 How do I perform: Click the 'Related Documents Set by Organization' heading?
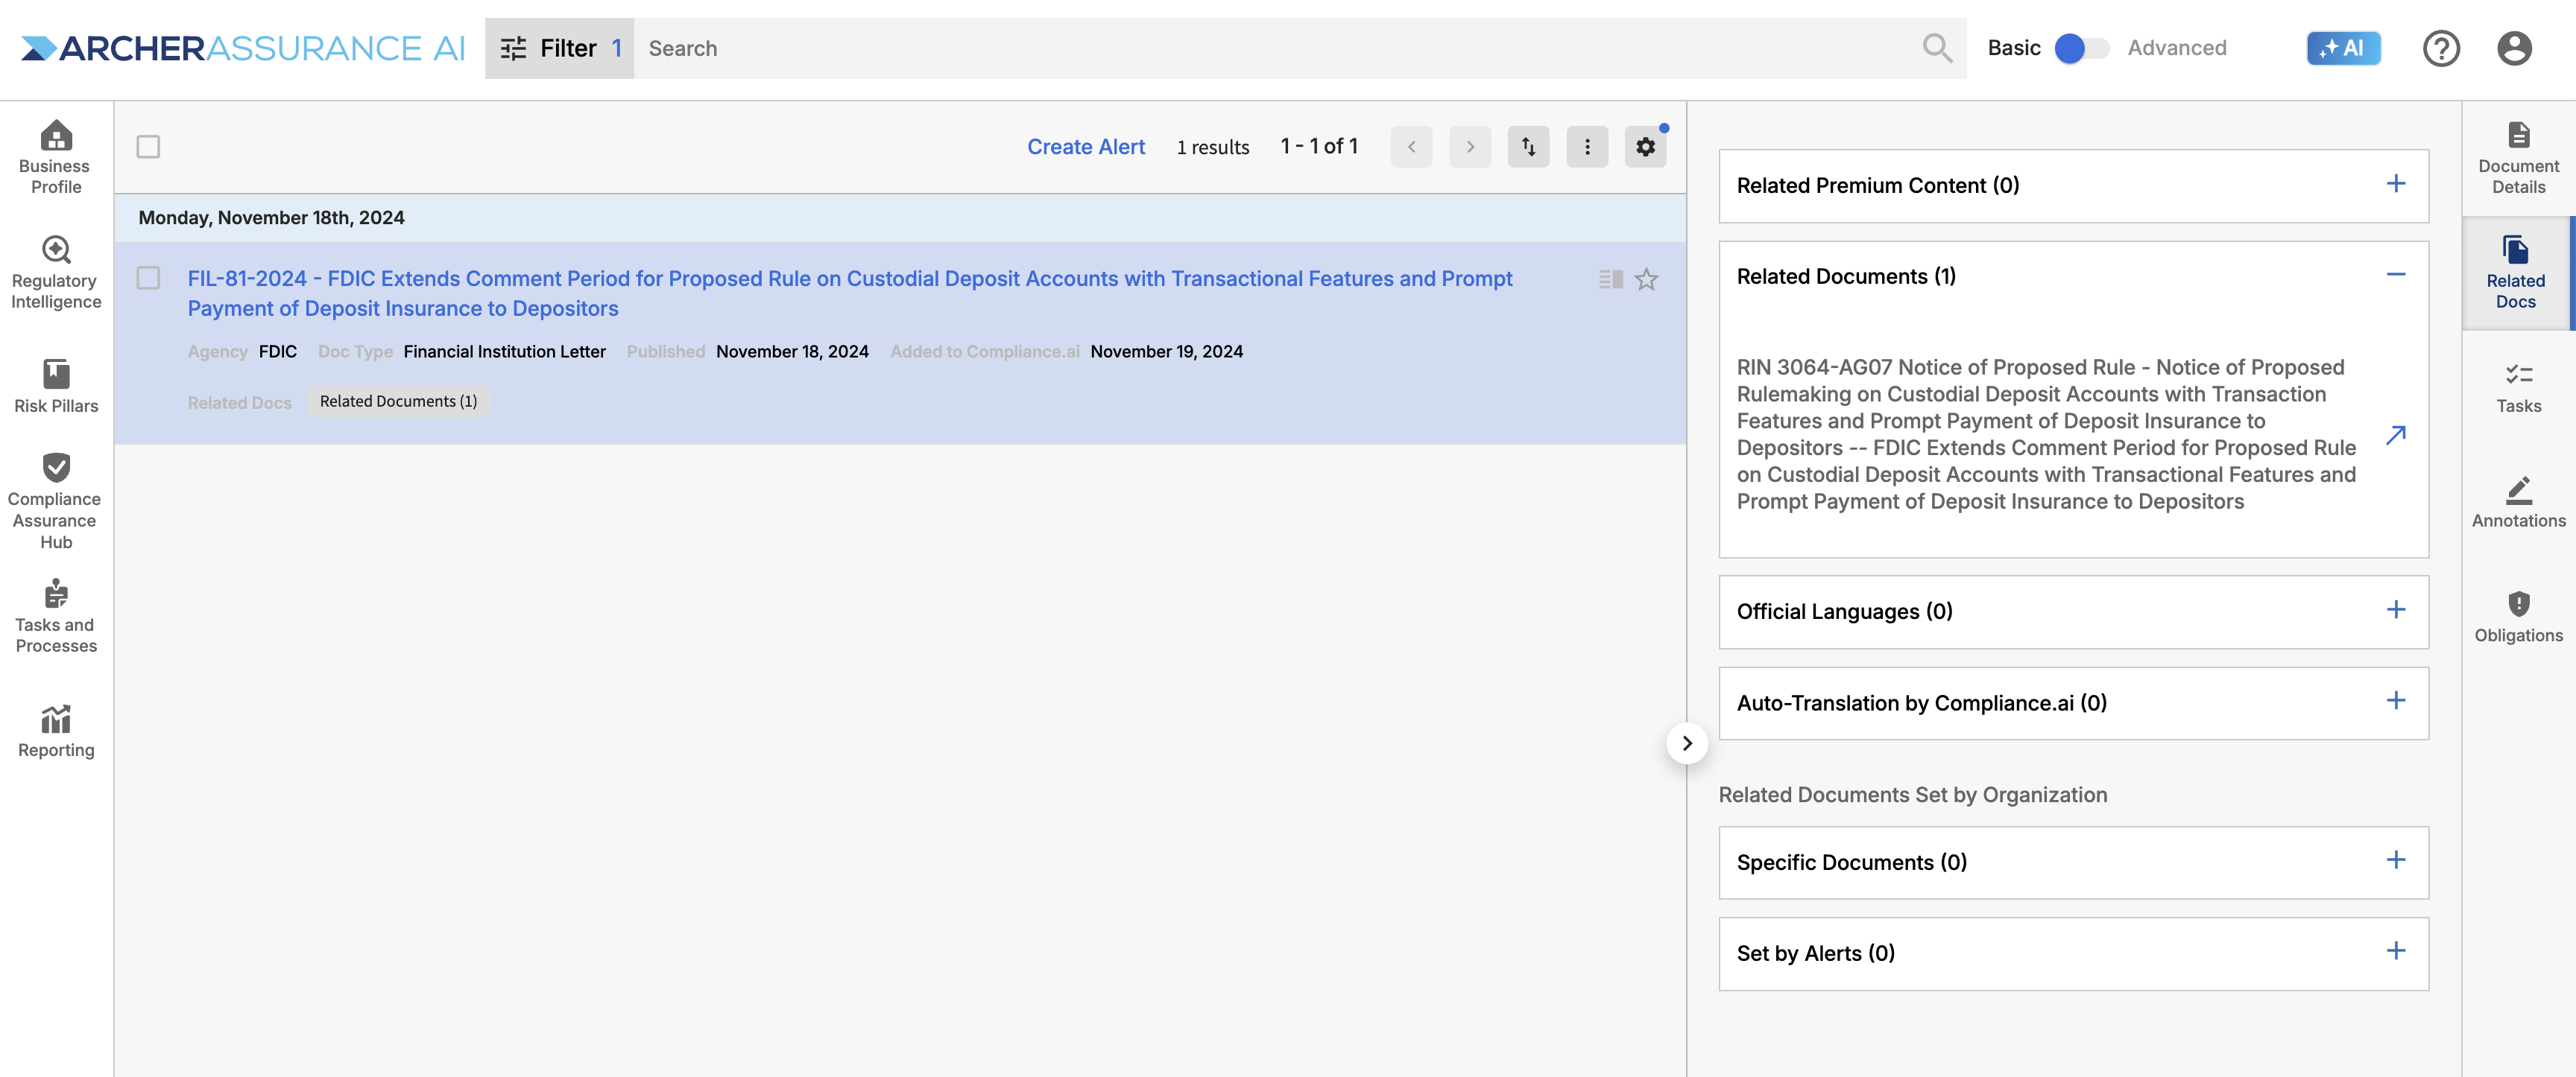[x=1912, y=795]
